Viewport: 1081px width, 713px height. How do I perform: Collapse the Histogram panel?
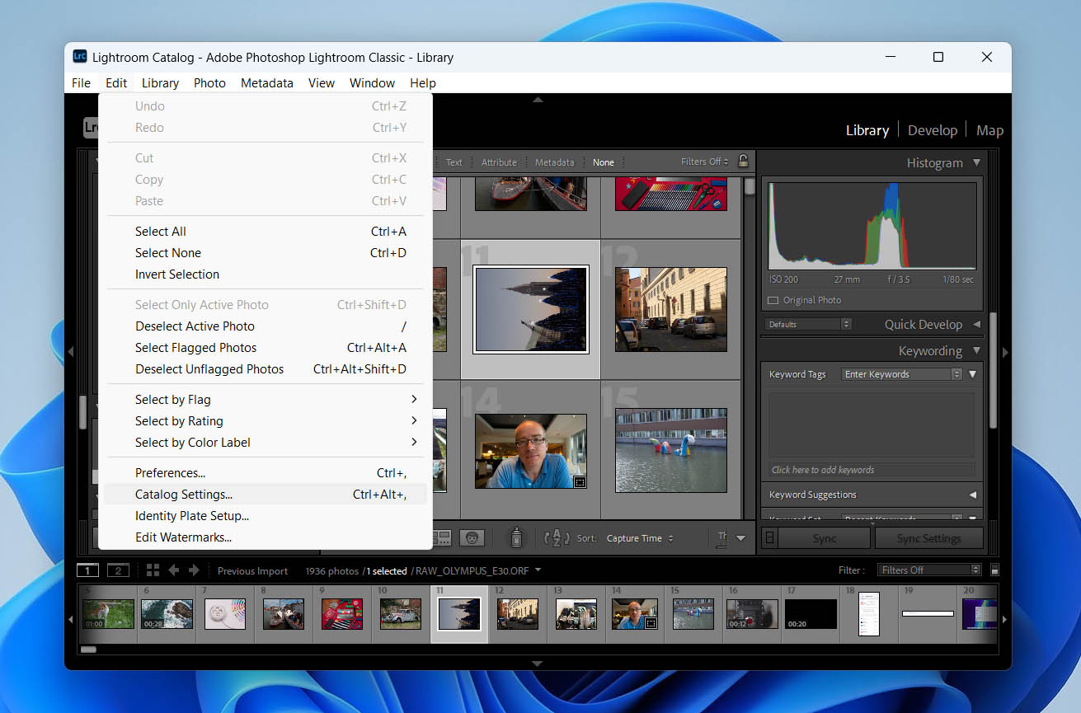(976, 163)
